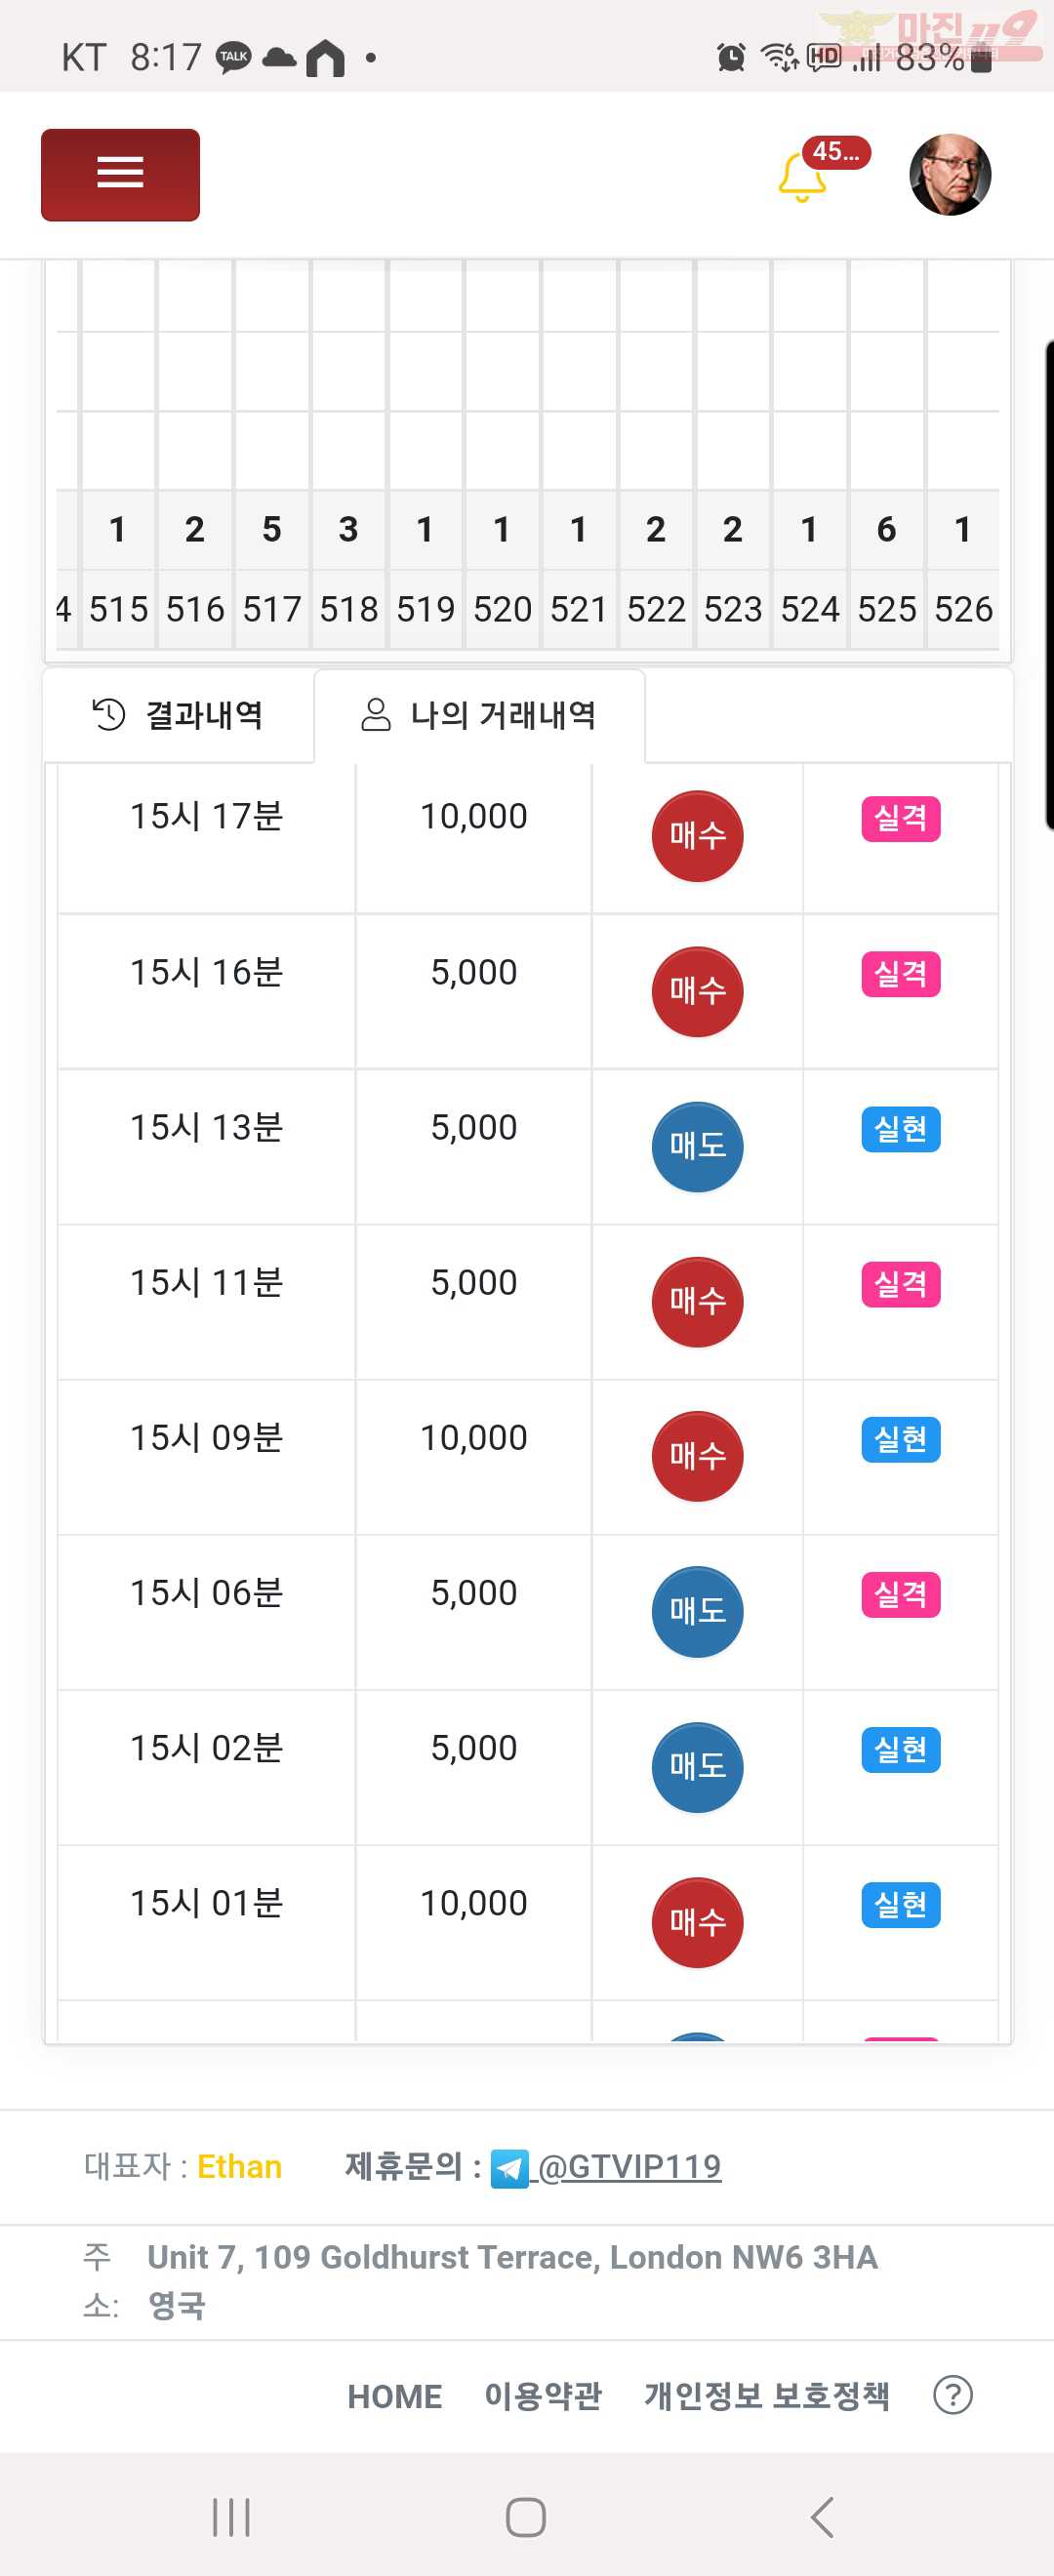This screenshot has height=2576, width=1054.
Task: Tap the Android back navigation button
Action: coord(822,2516)
